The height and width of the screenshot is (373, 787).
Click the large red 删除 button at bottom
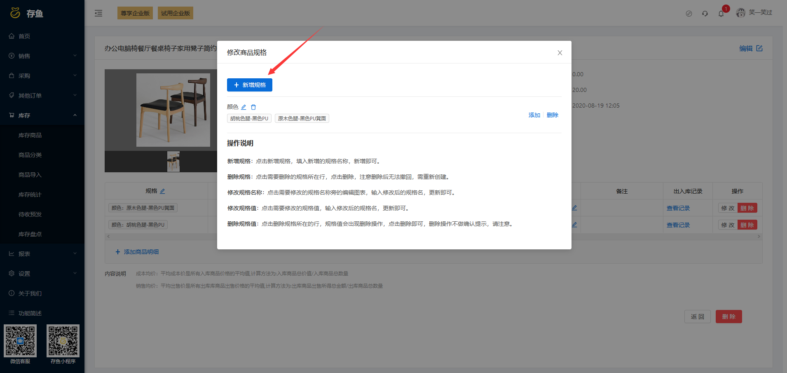729,317
